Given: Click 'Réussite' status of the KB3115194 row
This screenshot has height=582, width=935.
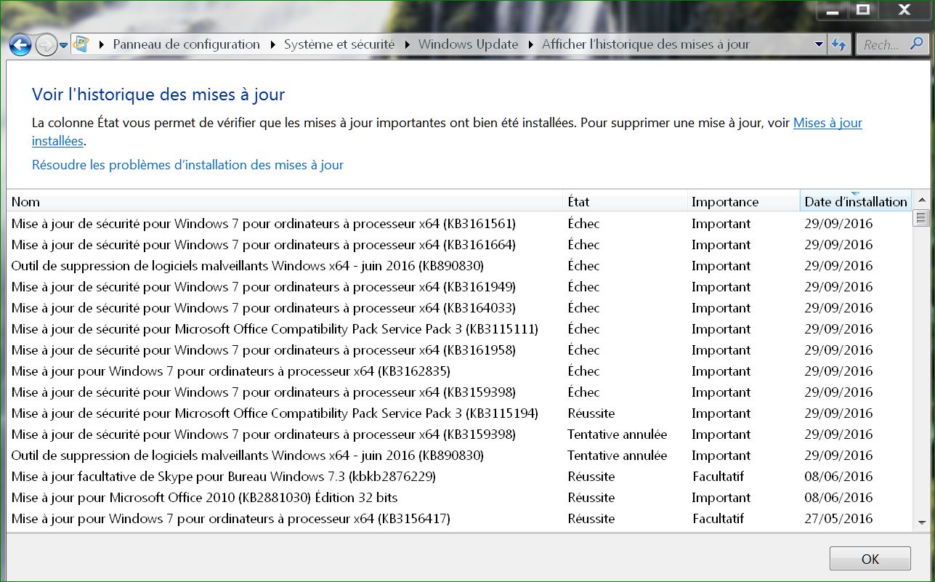Looking at the screenshot, I should 591,413.
